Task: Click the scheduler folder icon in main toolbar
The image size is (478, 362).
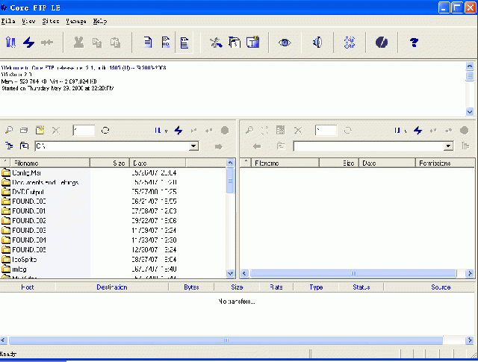Action: tap(235, 43)
